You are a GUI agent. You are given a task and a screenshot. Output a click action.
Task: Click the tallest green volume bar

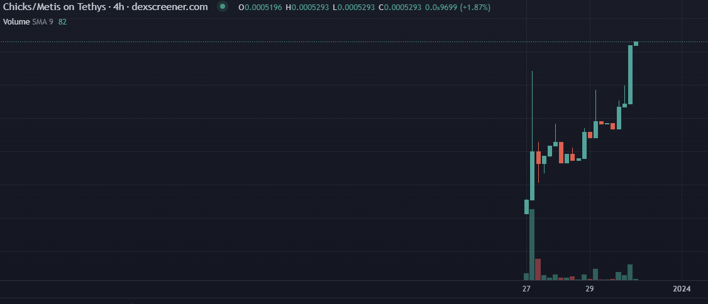pos(532,245)
